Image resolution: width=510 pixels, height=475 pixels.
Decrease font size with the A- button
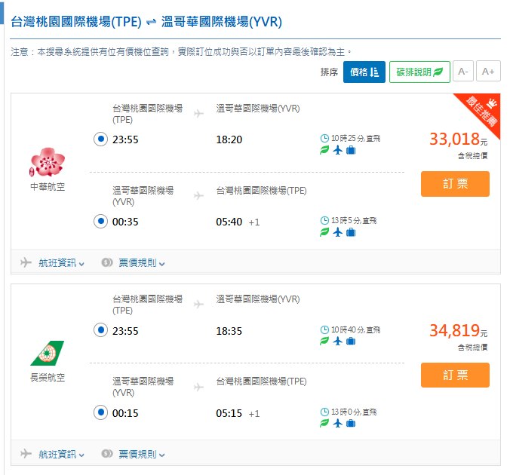pyautogui.click(x=462, y=72)
